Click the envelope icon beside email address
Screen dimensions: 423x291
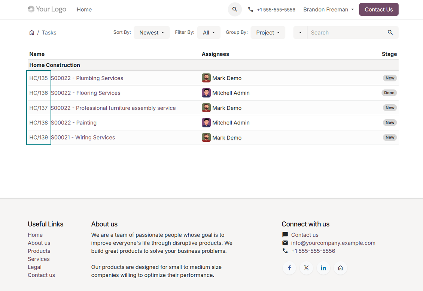click(x=285, y=243)
